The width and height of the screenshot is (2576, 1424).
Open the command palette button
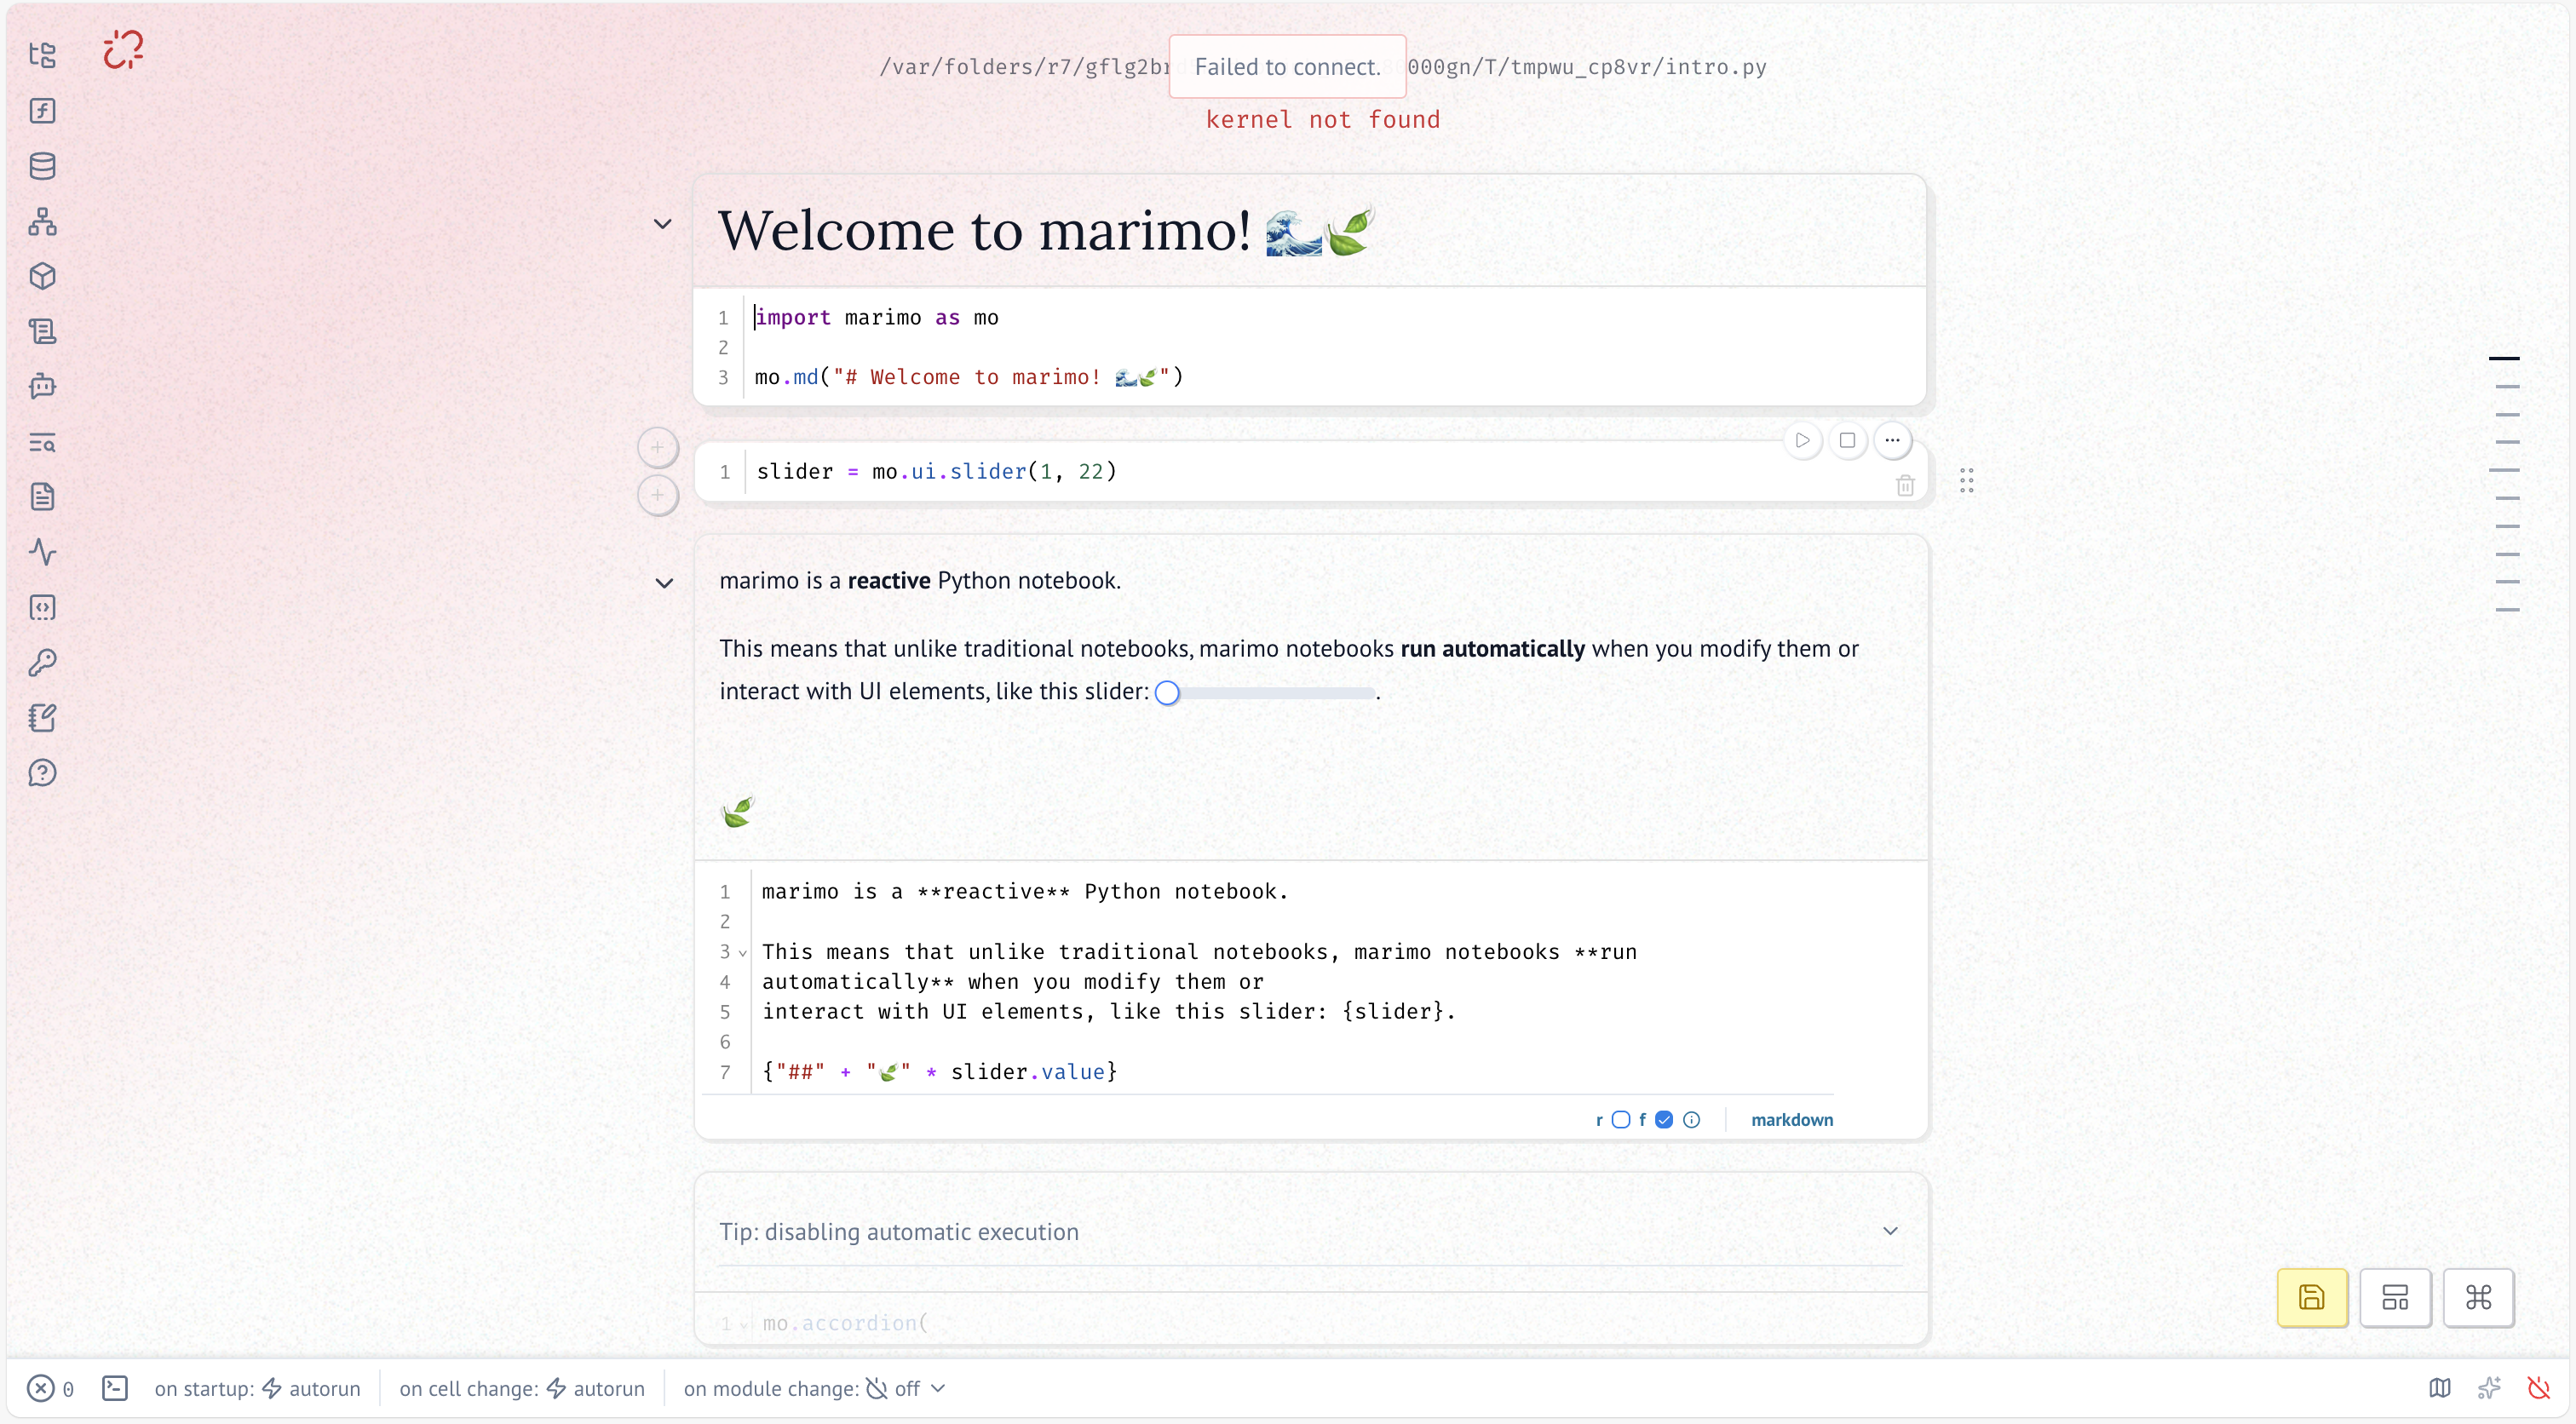pyautogui.click(x=2477, y=1297)
